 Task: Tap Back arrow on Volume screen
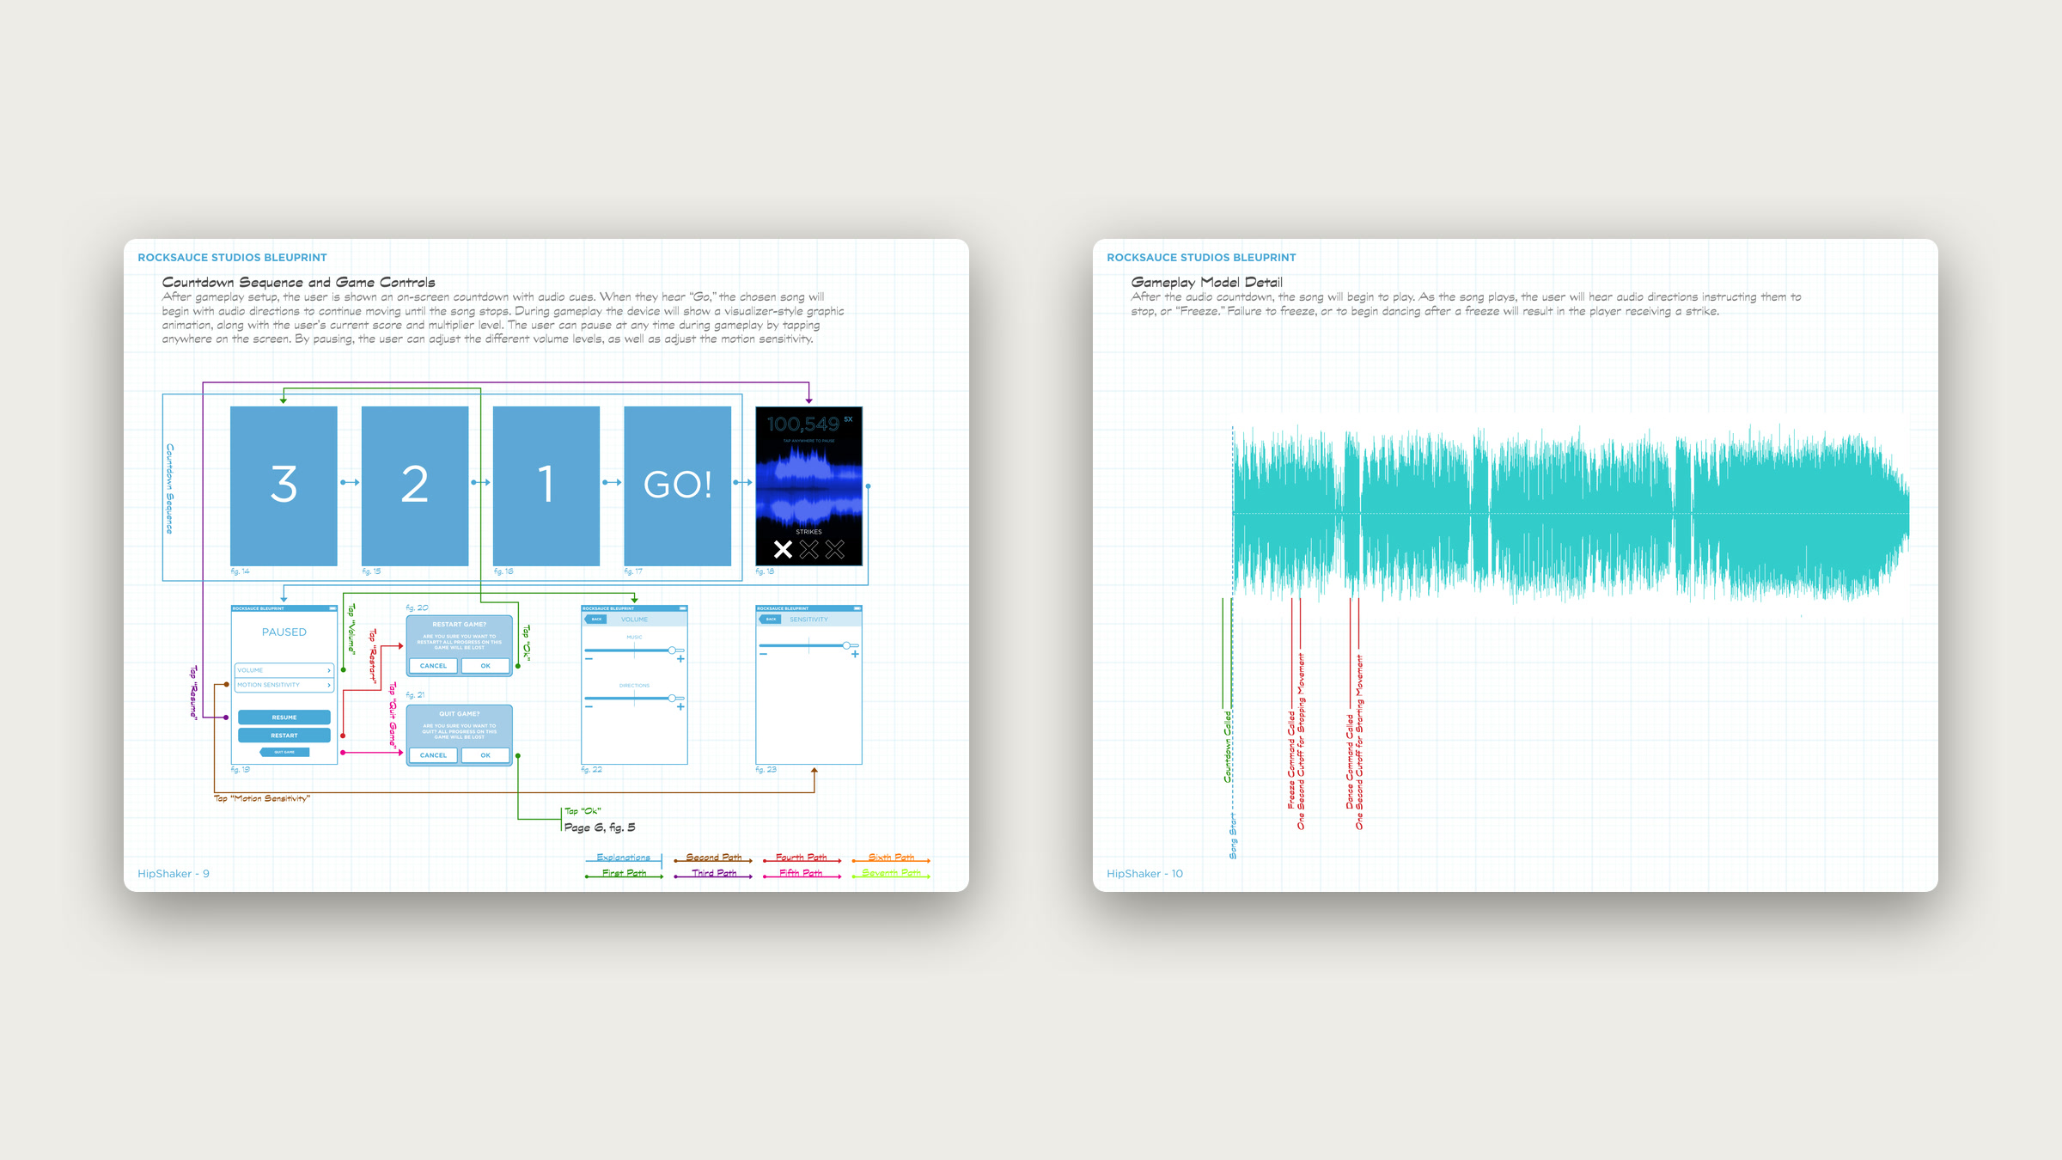pos(596,620)
